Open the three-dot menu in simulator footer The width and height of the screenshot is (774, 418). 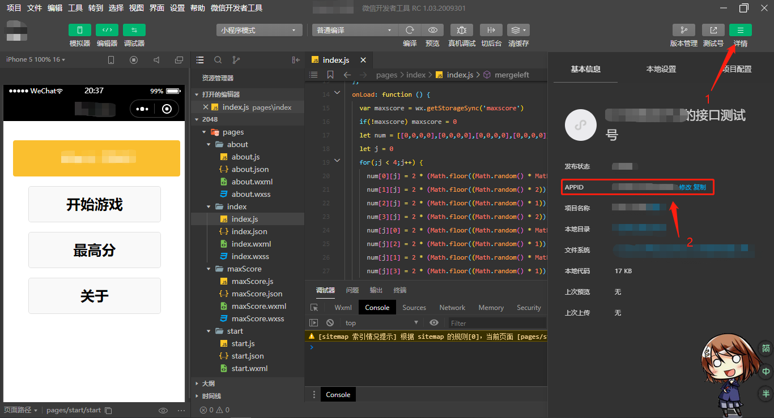(x=181, y=410)
